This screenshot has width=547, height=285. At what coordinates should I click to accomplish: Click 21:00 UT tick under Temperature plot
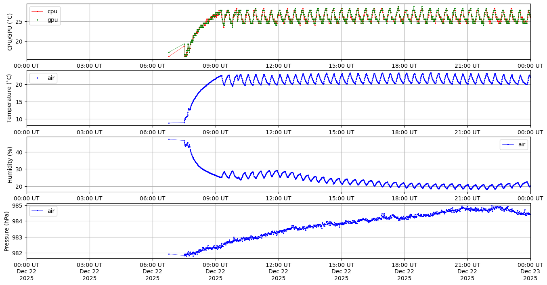point(467,132)
